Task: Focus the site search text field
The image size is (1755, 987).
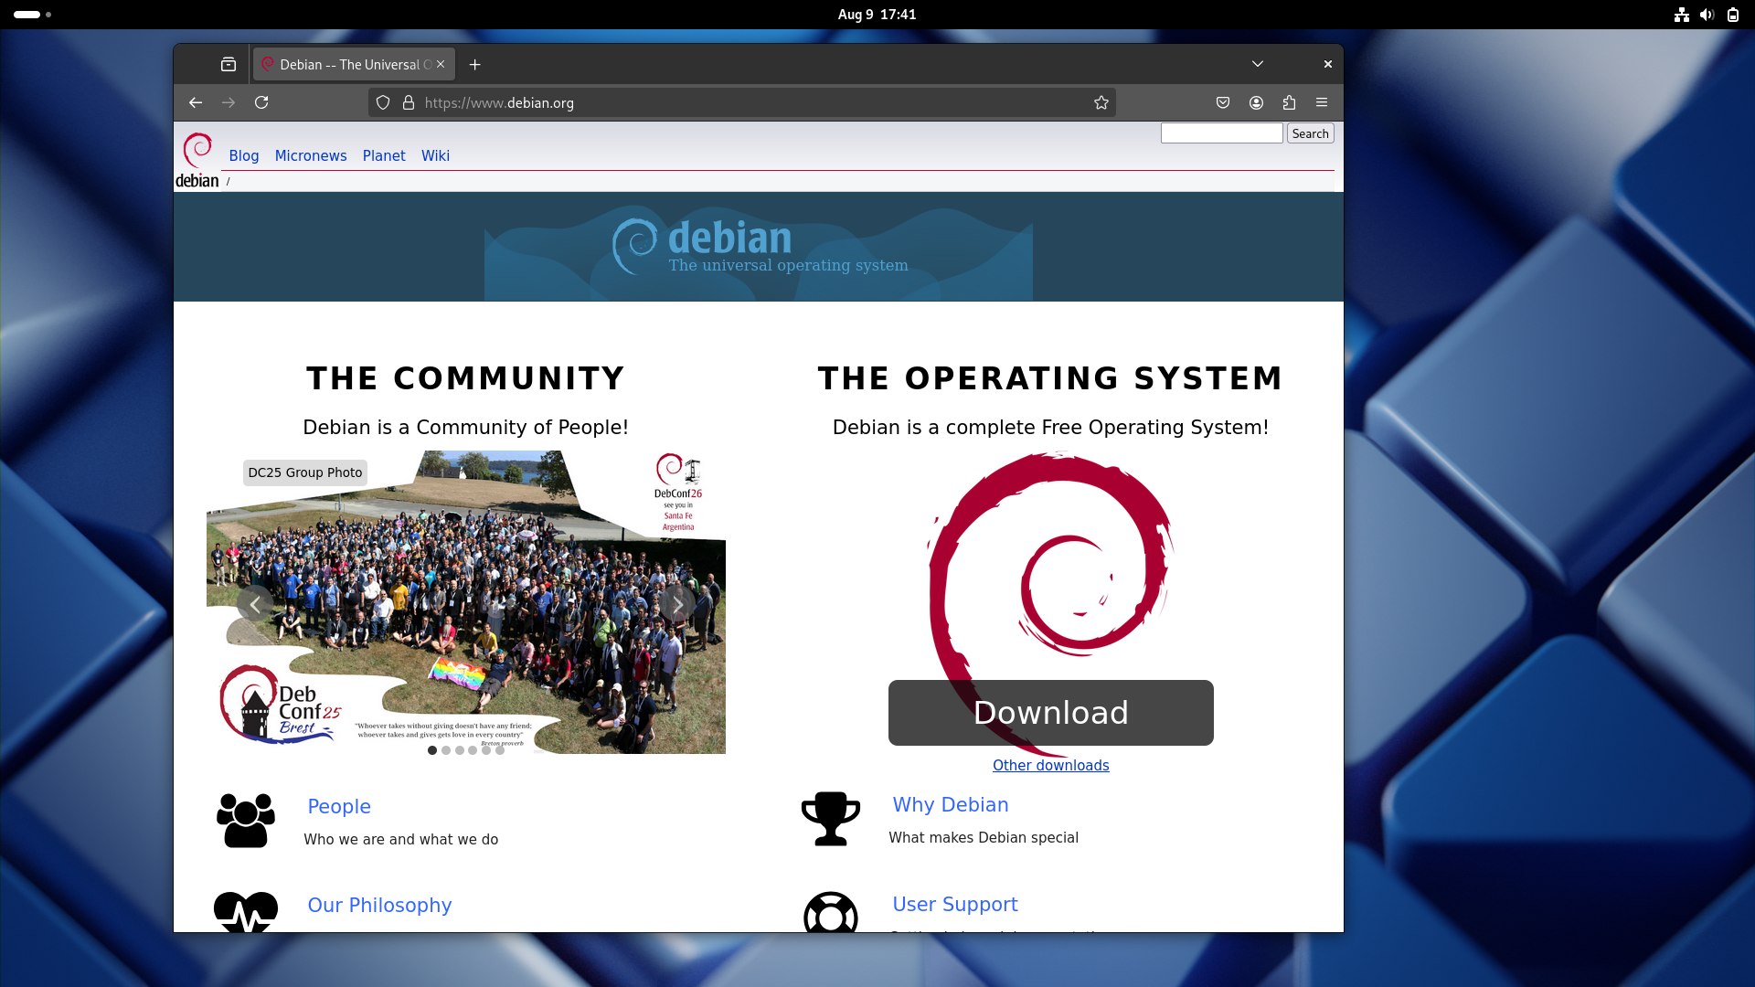Action: [1222, 133]
